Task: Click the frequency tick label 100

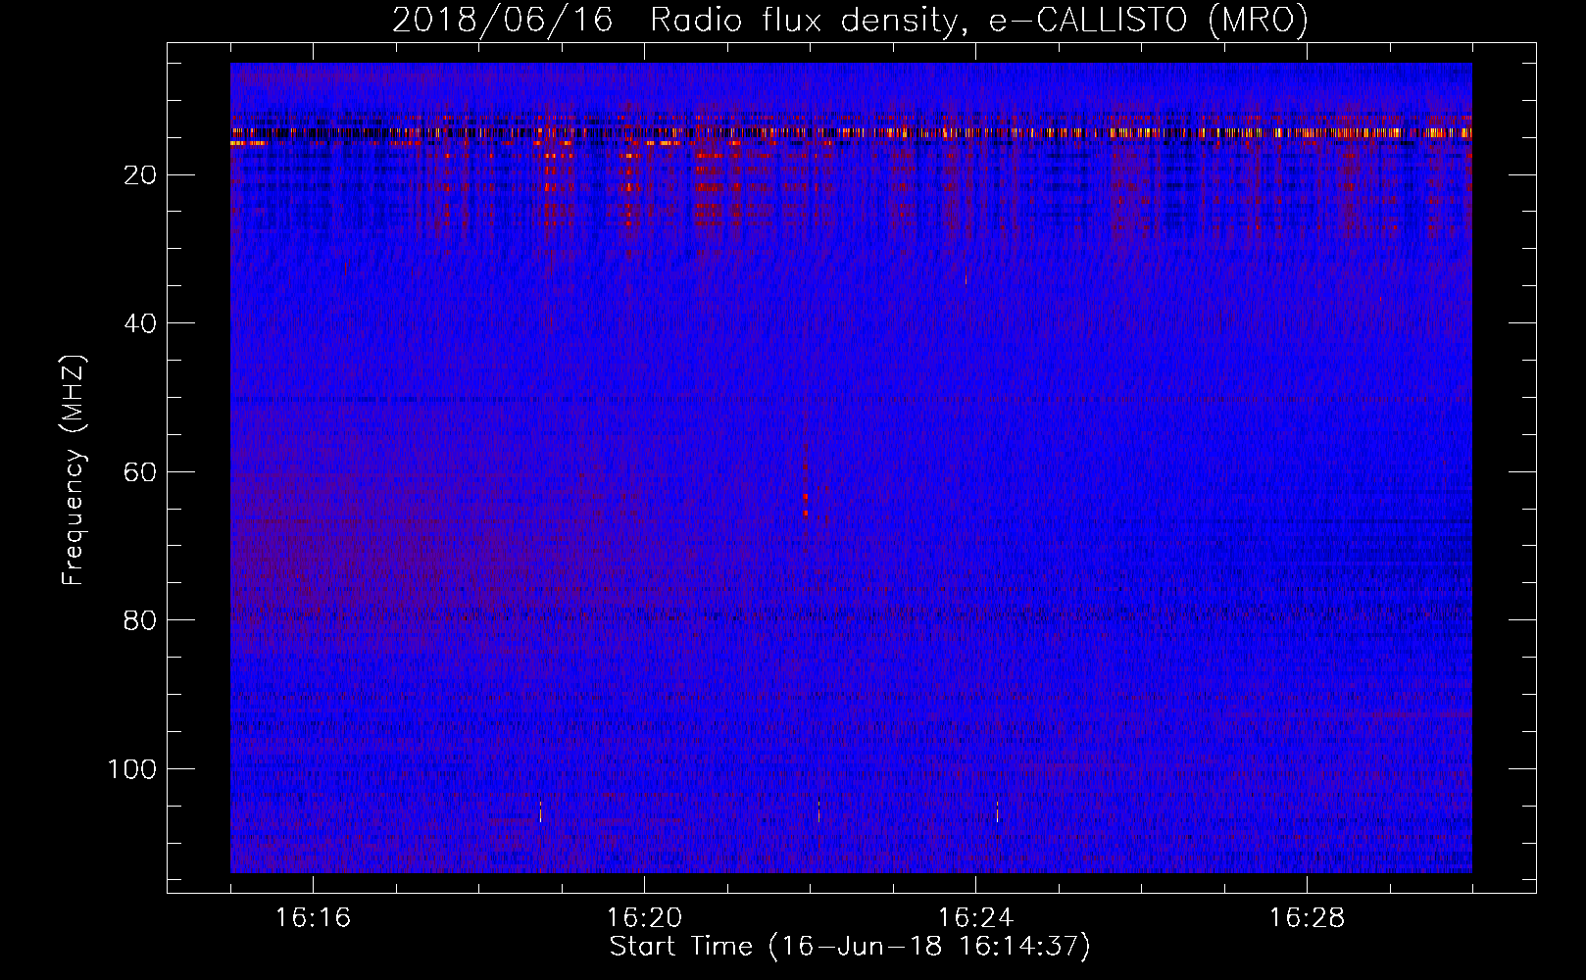Action: tap(132, 769)
